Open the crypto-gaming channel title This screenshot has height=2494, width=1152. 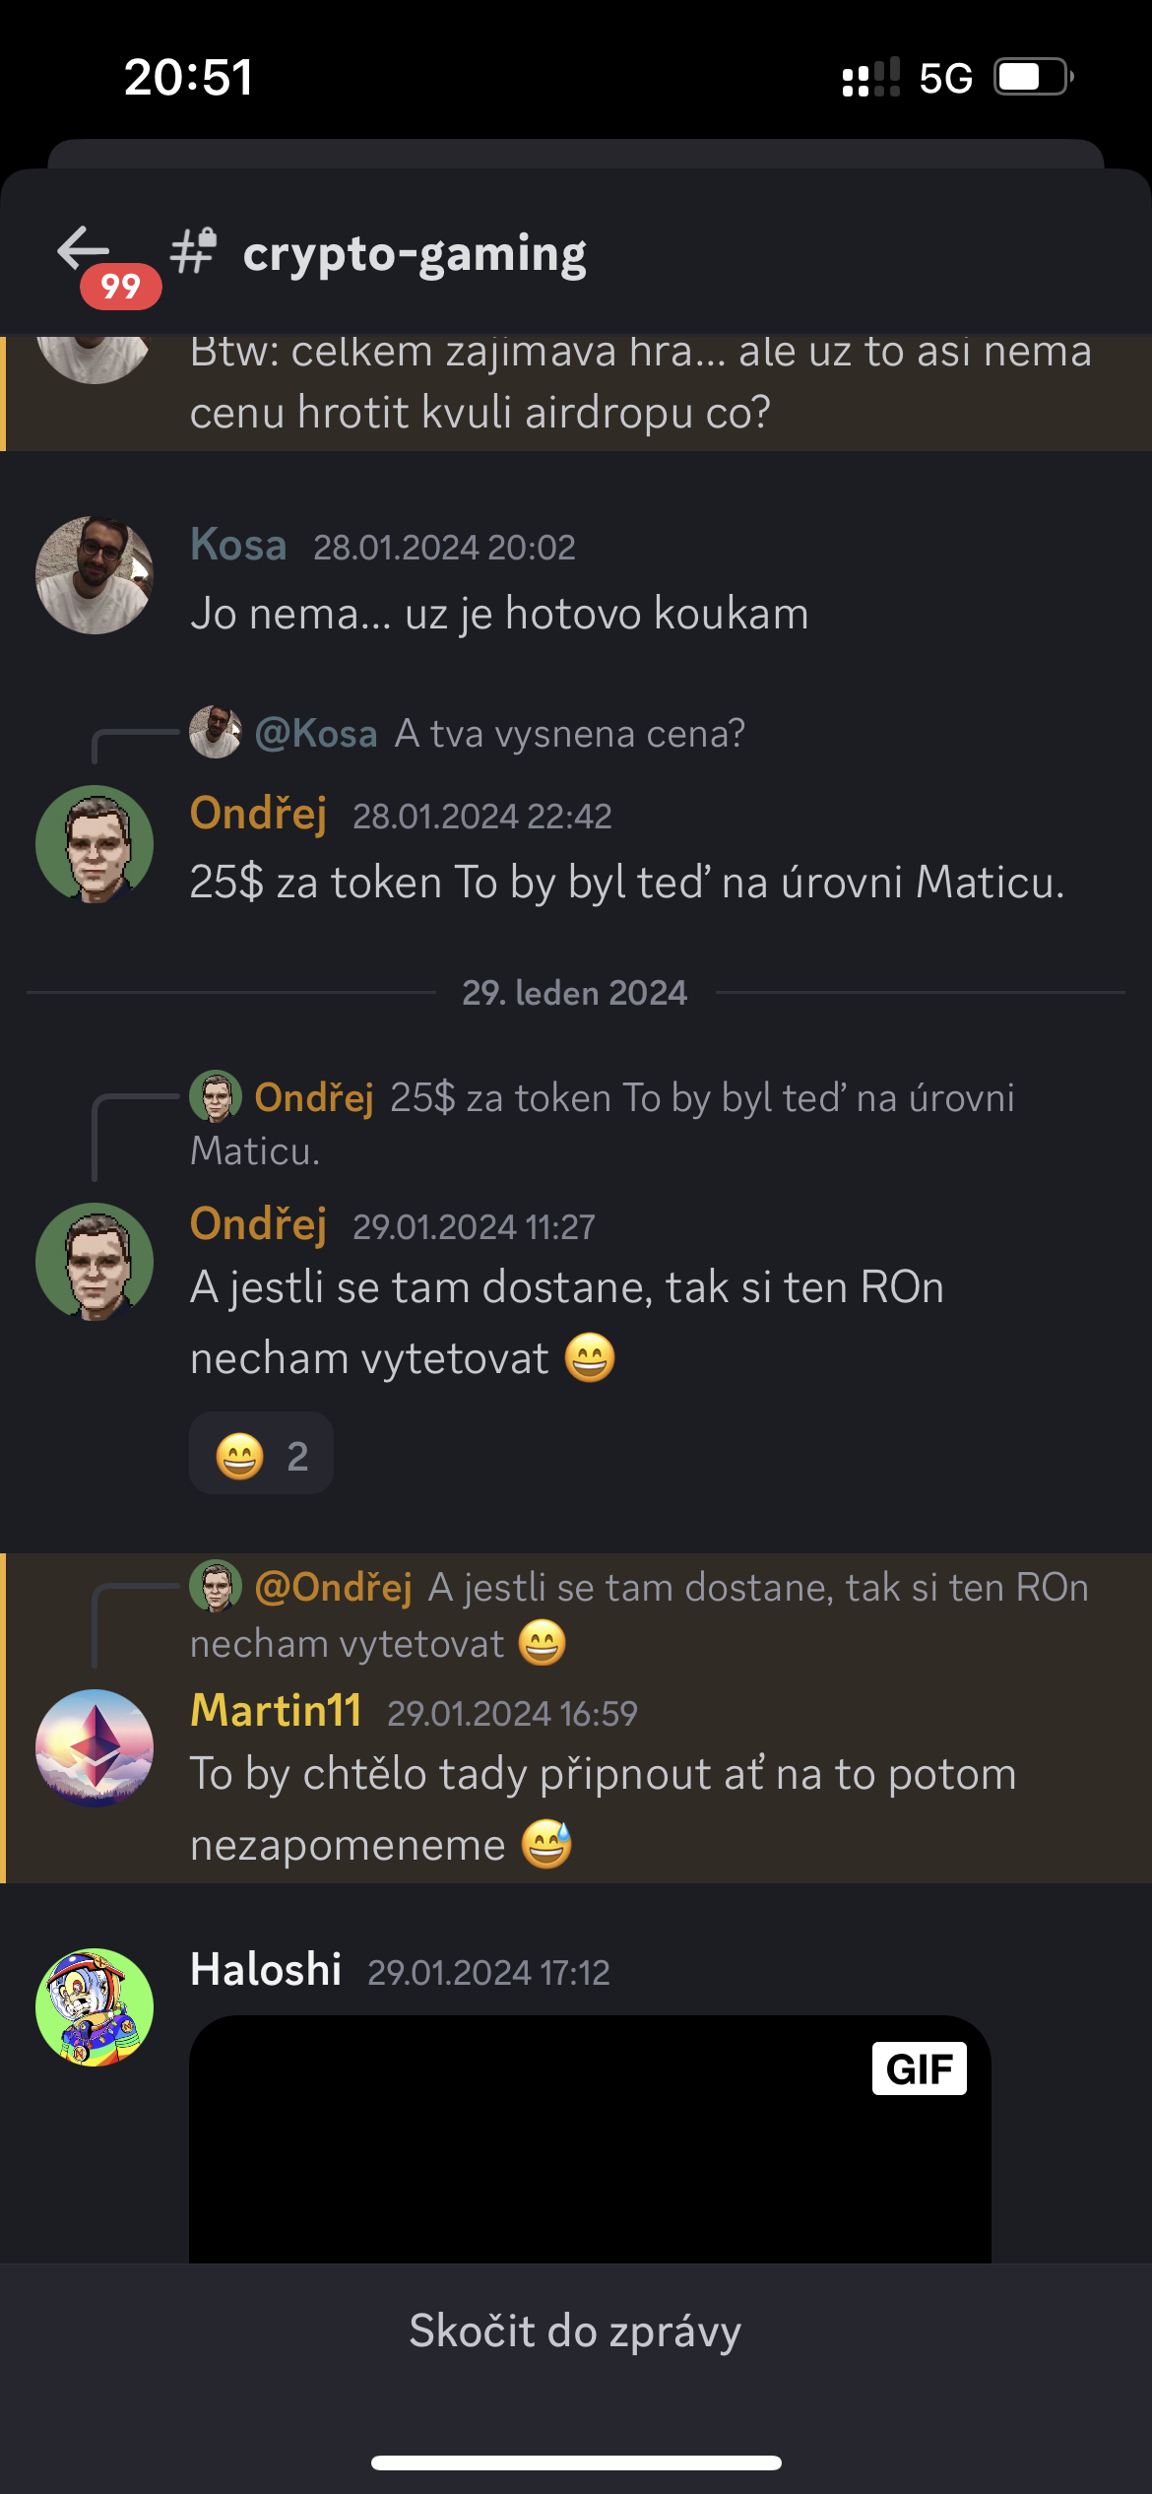click(415, 254)
